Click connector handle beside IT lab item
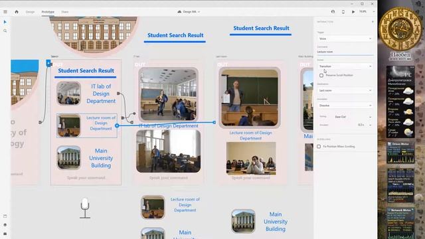Screen dimensions: 425x239 [x=118, y=93]
